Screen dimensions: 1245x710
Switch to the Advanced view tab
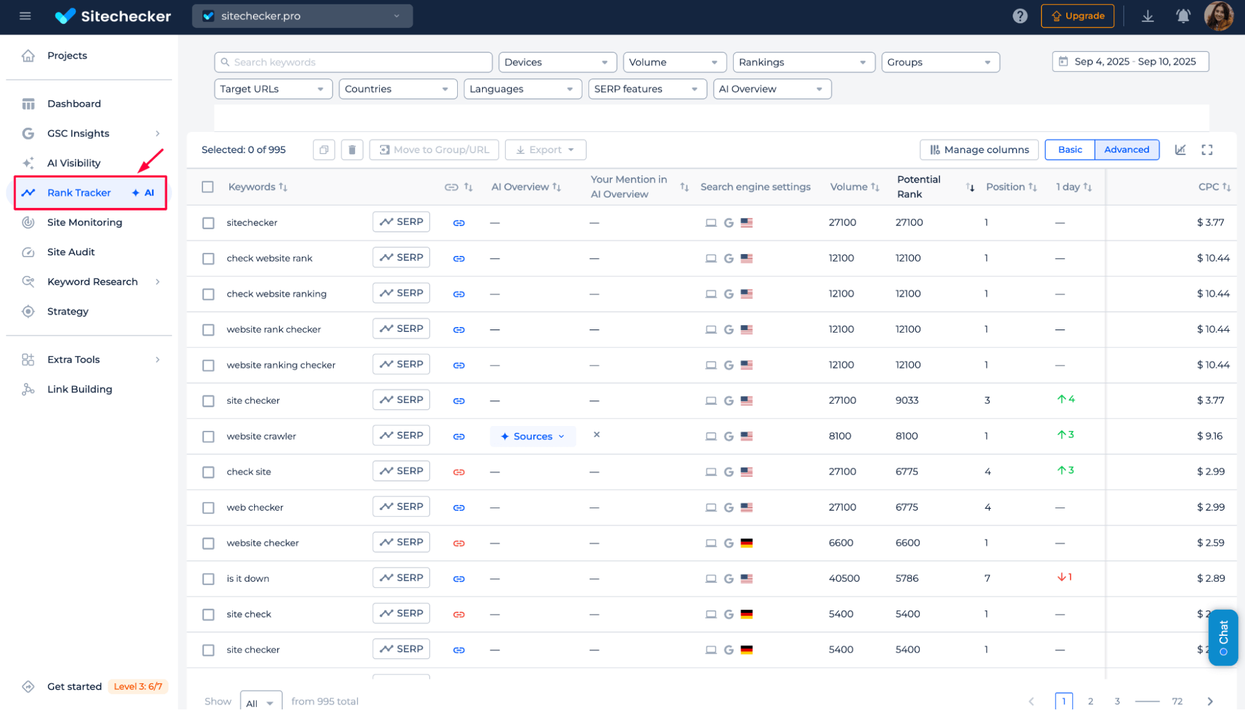1127,149
